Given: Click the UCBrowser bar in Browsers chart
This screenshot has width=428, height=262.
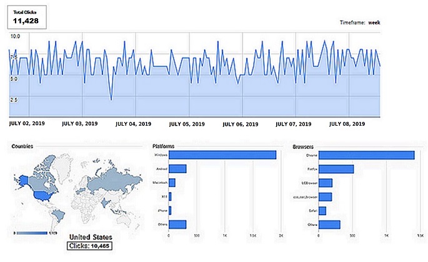Looking at the screenshot, I should coord(325,183).
